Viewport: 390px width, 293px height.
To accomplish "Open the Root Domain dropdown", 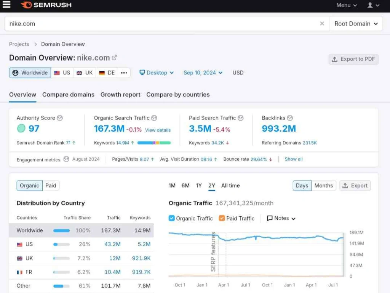I will click(356, 24).
